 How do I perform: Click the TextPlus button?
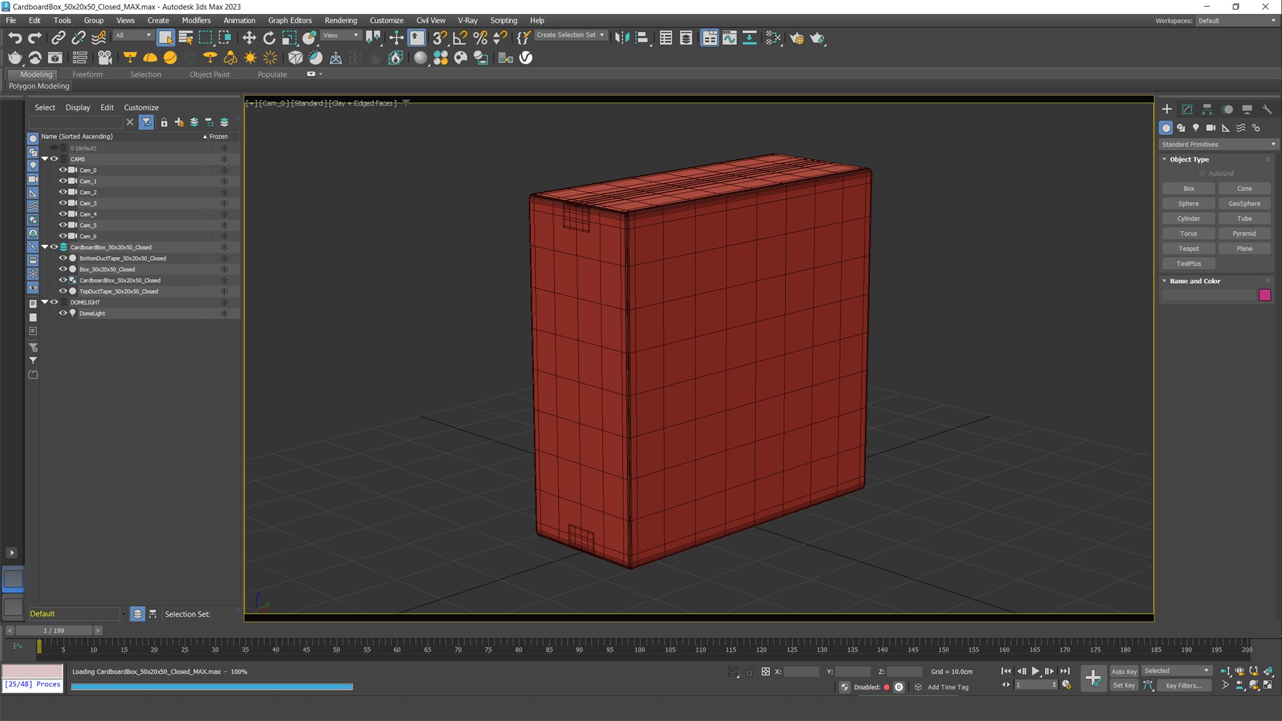coord(1189,264)
